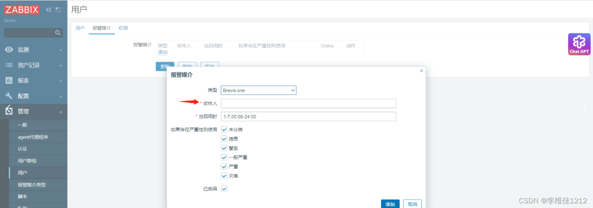Toggle the 信息 checkbox

pos(224,139)
